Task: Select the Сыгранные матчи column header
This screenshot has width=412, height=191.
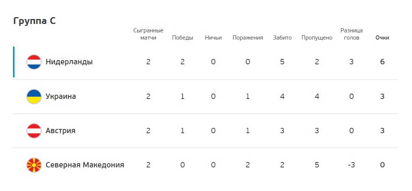Action: 148,34
